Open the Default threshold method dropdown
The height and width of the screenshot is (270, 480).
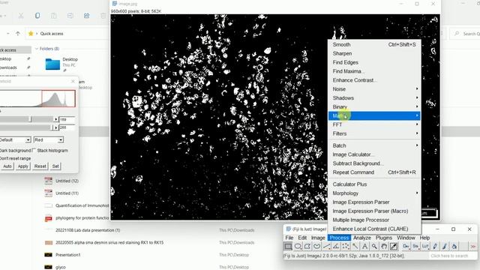point(15,140)
